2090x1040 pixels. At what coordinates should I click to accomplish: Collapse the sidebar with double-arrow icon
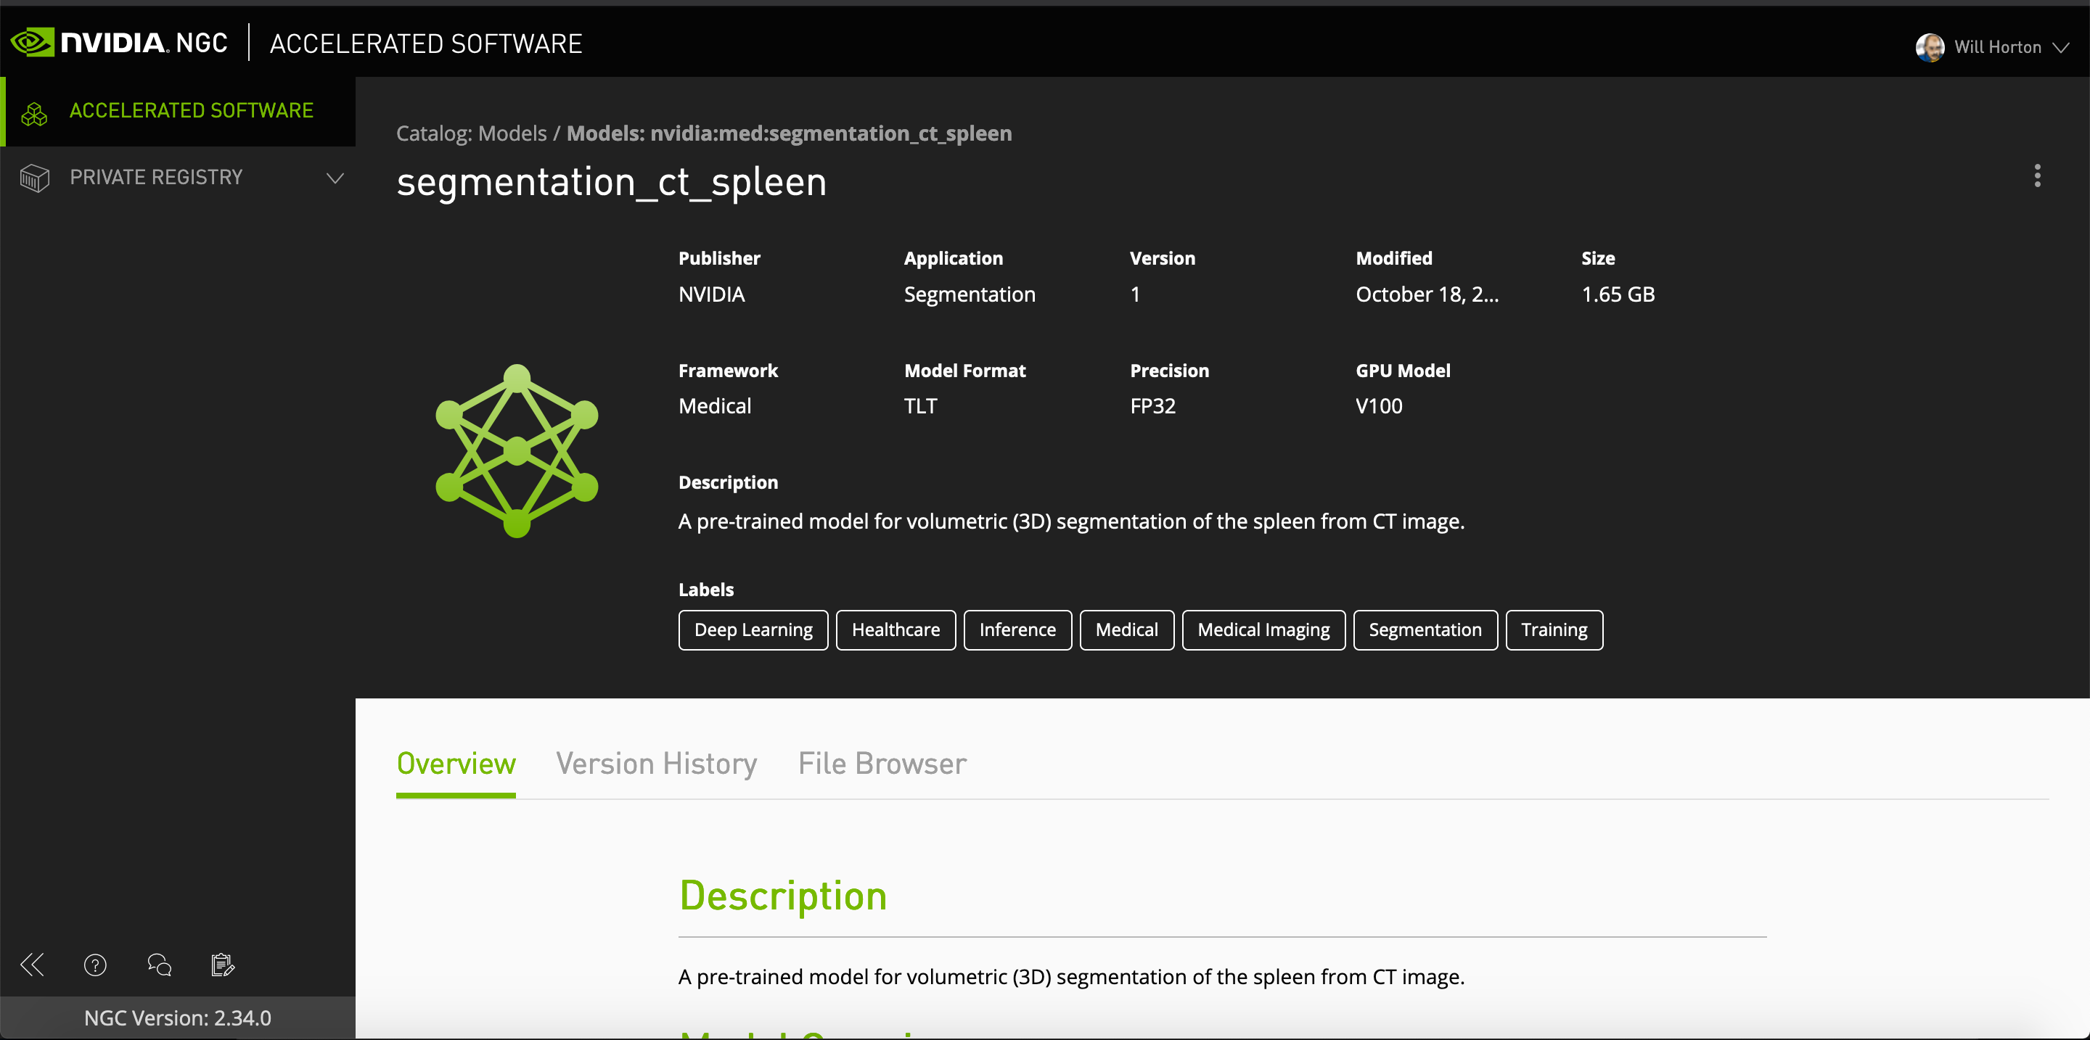(33, 965)
